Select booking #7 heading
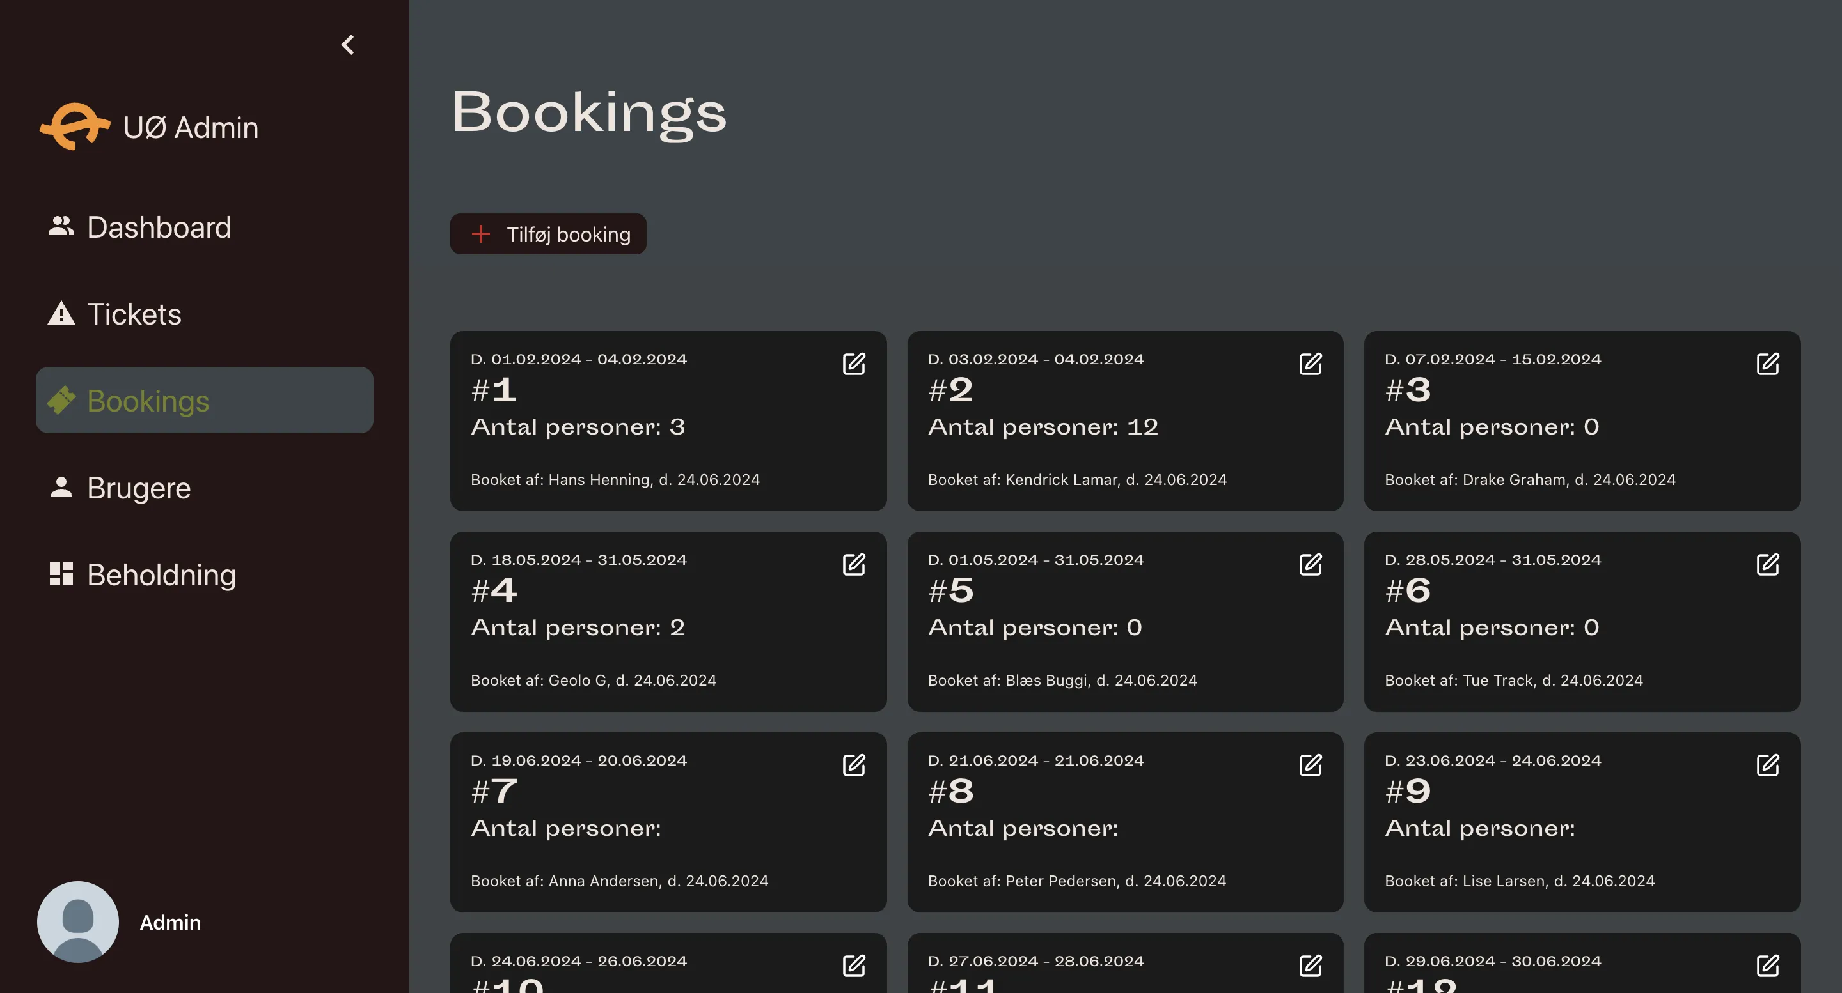 coord(494,792)
